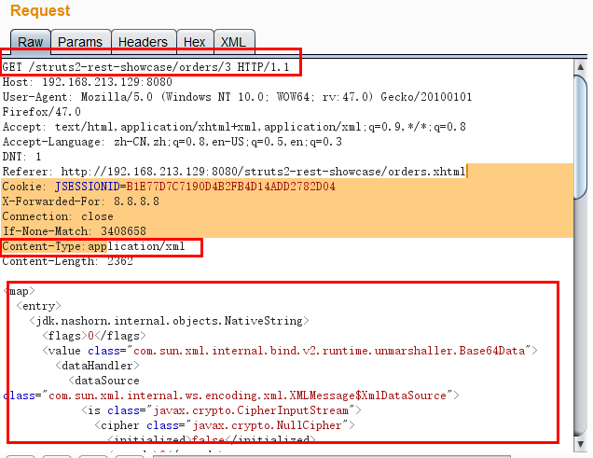
Task: Click the User-Agent header line
Action: tap(237, 97)
